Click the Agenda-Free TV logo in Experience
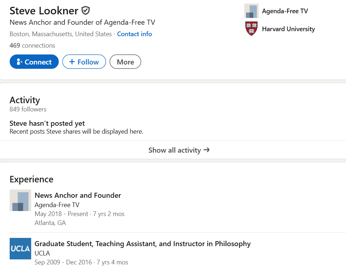The width and height of the screenshot is (346, 273). (x=20, y=200)
